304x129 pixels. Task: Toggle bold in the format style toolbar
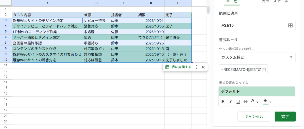coord(223,102)
